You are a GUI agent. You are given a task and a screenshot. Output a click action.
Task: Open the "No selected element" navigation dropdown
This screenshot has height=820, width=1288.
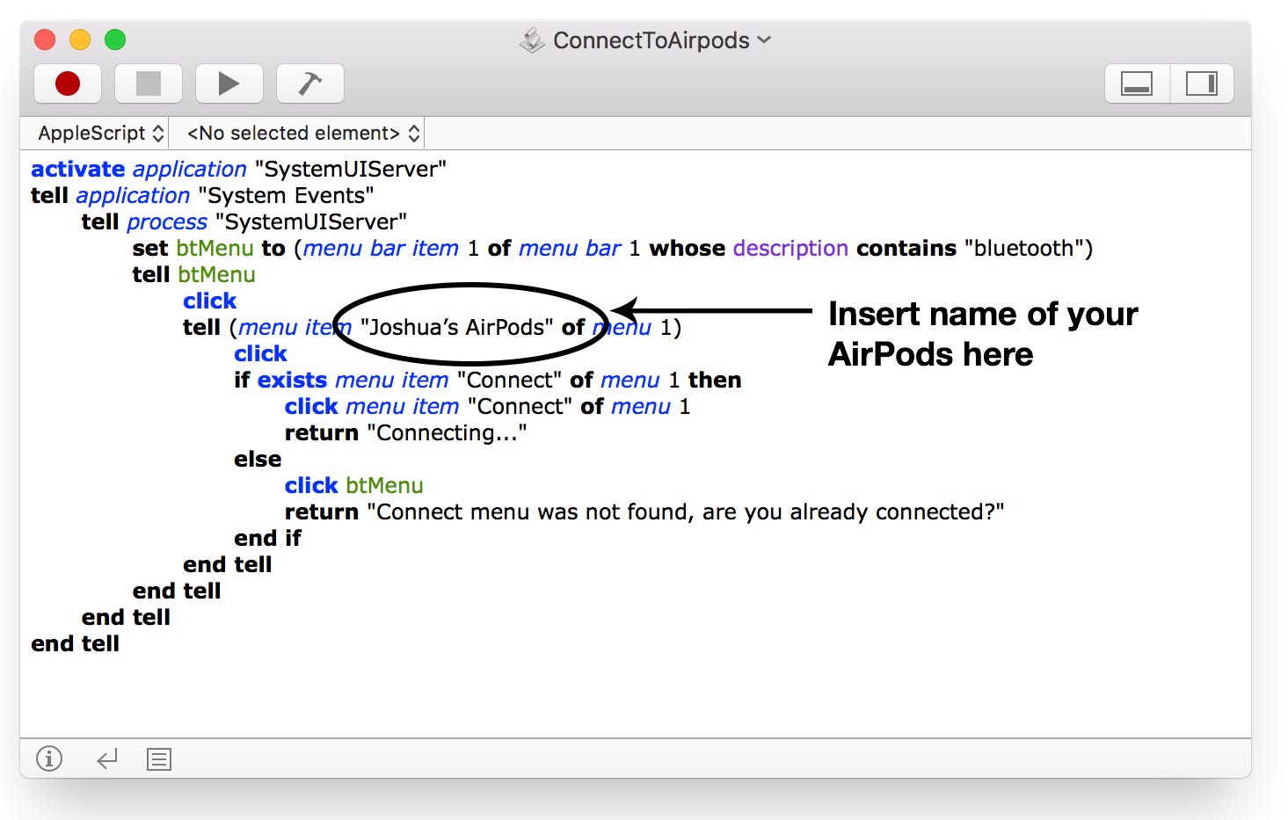[303, 133]
